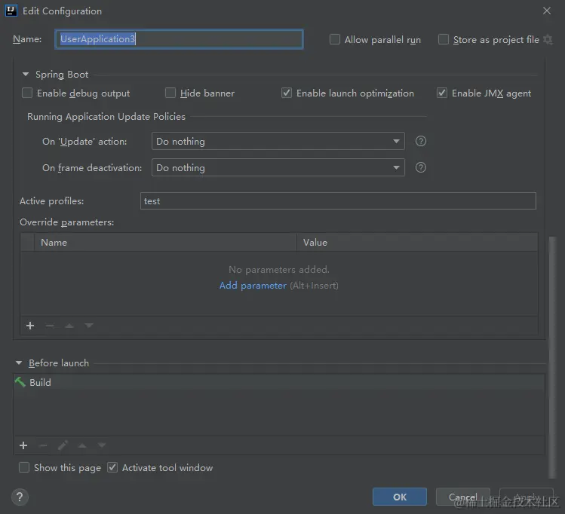Click the Cancel button
The image size is (565, 514).
(x=463, y=497)
